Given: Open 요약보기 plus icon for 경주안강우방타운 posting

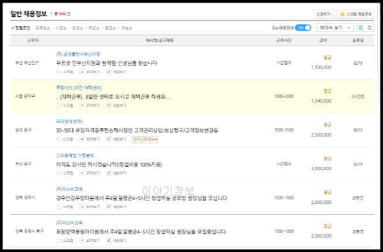Looking at the screenshot, I should [82, 207].
